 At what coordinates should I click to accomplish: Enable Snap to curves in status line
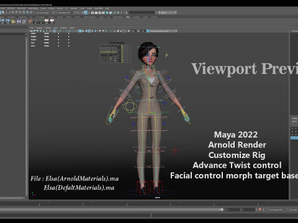(x=17, y=12)
